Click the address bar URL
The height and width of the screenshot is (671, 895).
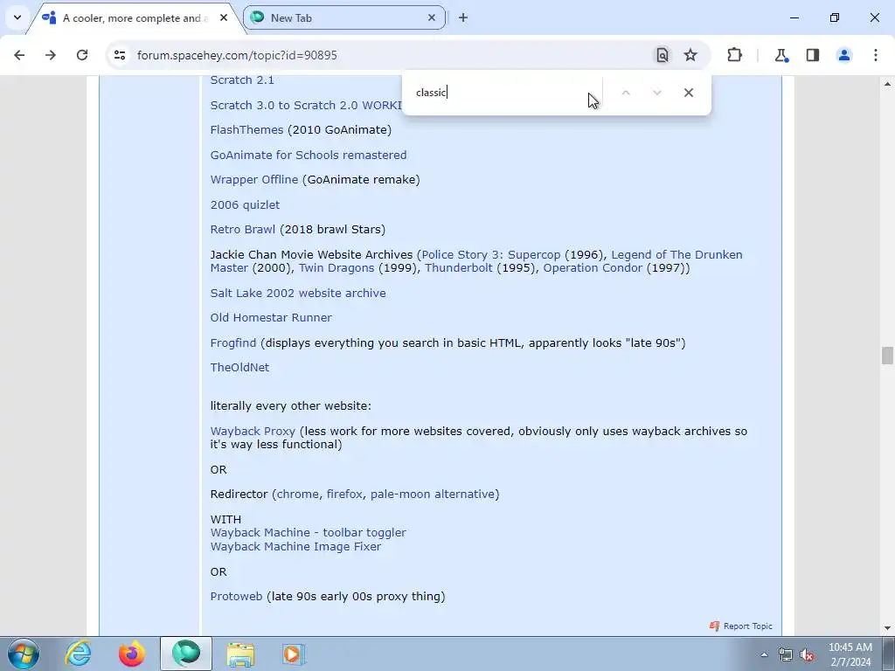tap(237, 55)
